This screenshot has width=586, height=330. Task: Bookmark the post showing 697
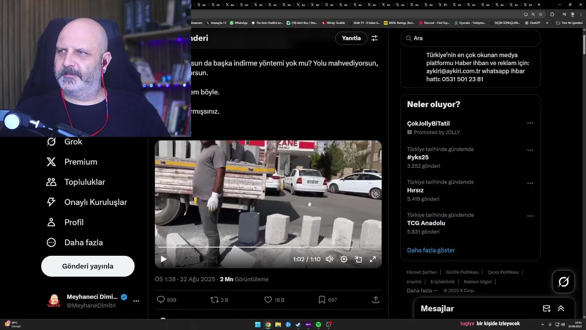[x=327, y=300]
